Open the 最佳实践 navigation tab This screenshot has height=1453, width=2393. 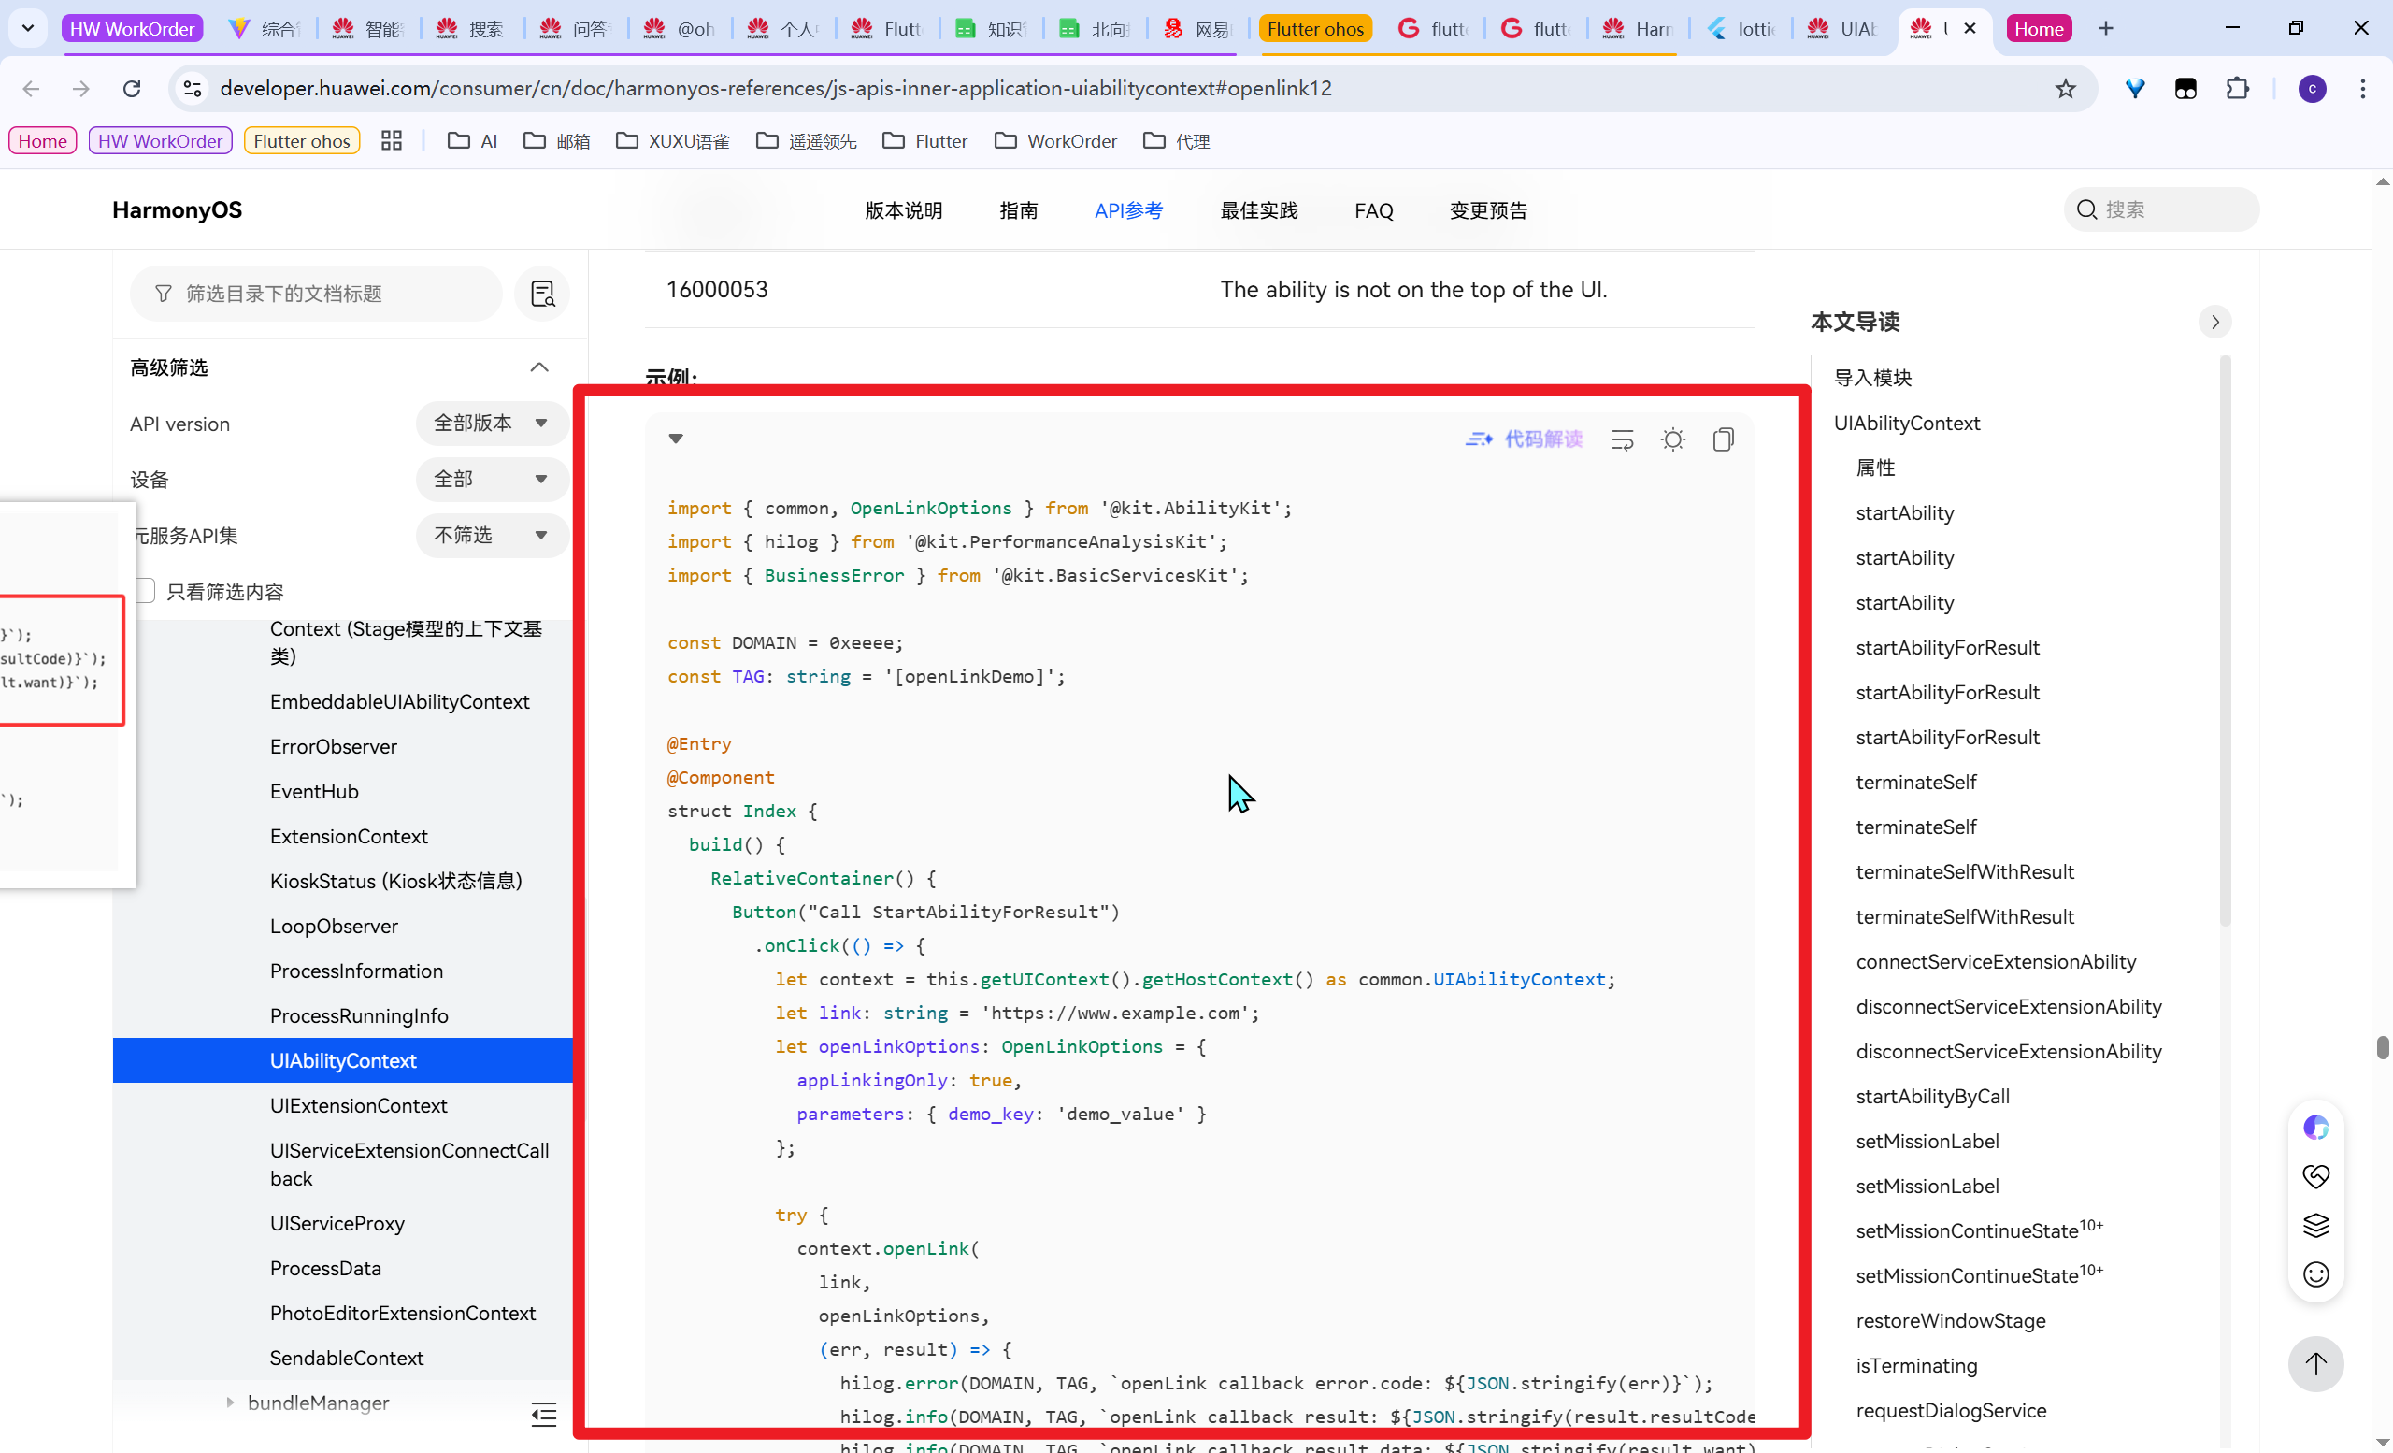click(1258, 209)
